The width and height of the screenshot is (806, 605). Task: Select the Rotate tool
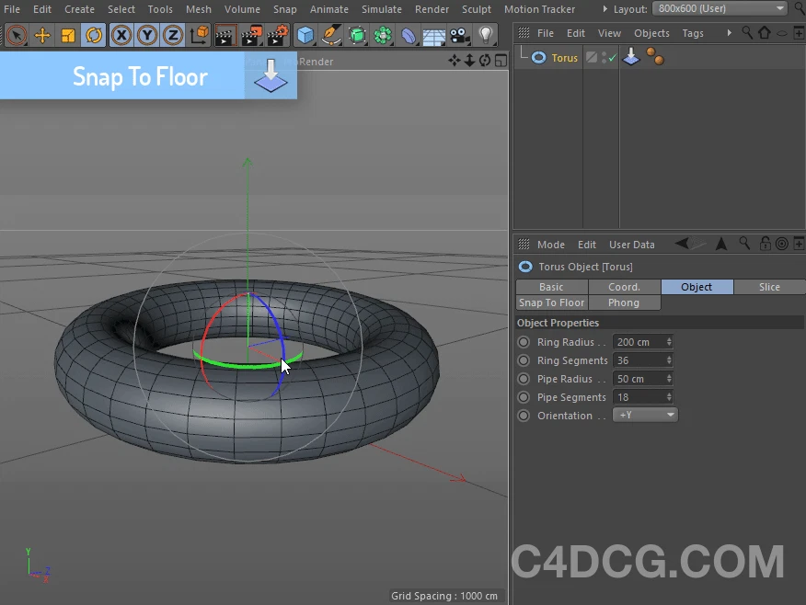[x=93, y=35]
